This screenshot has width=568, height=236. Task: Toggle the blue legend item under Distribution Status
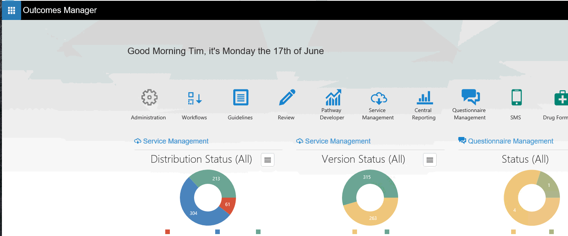pyautogui.click(x=218, y=232)
